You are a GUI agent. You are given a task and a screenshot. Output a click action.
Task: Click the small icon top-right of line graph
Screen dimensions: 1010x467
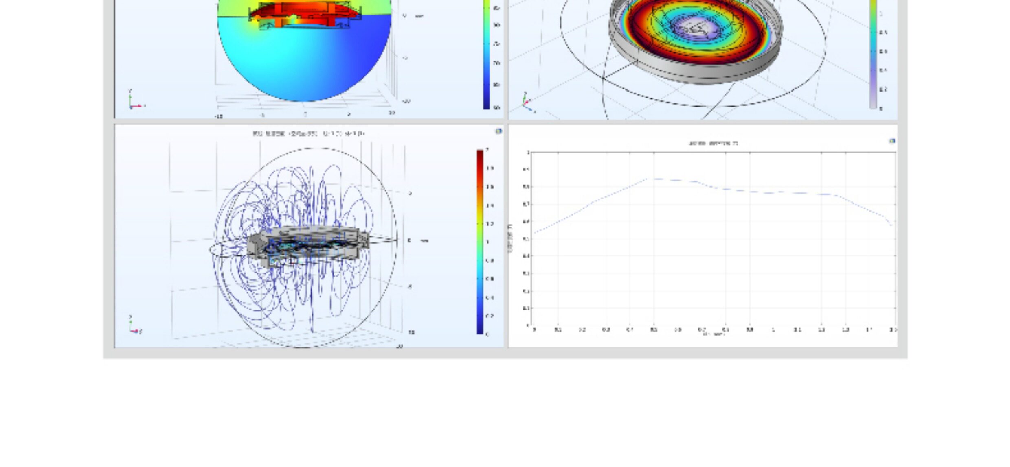(x=892, y=141)
